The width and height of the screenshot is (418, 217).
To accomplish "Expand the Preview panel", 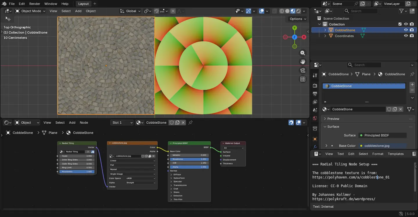I will [x=333, y=119].
